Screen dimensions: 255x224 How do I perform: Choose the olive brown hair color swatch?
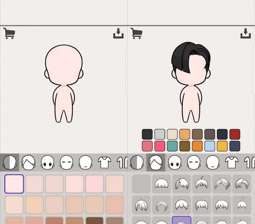(x=185, y=146)
